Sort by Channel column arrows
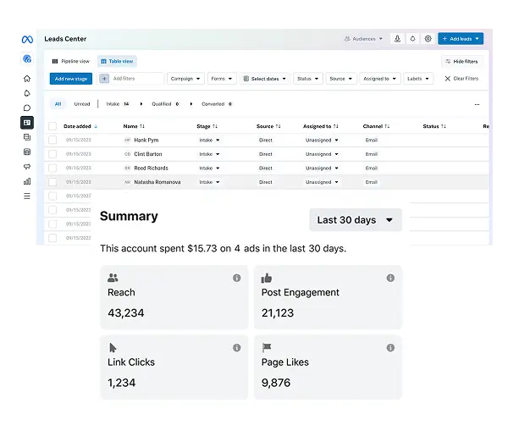 pos(387,126)
